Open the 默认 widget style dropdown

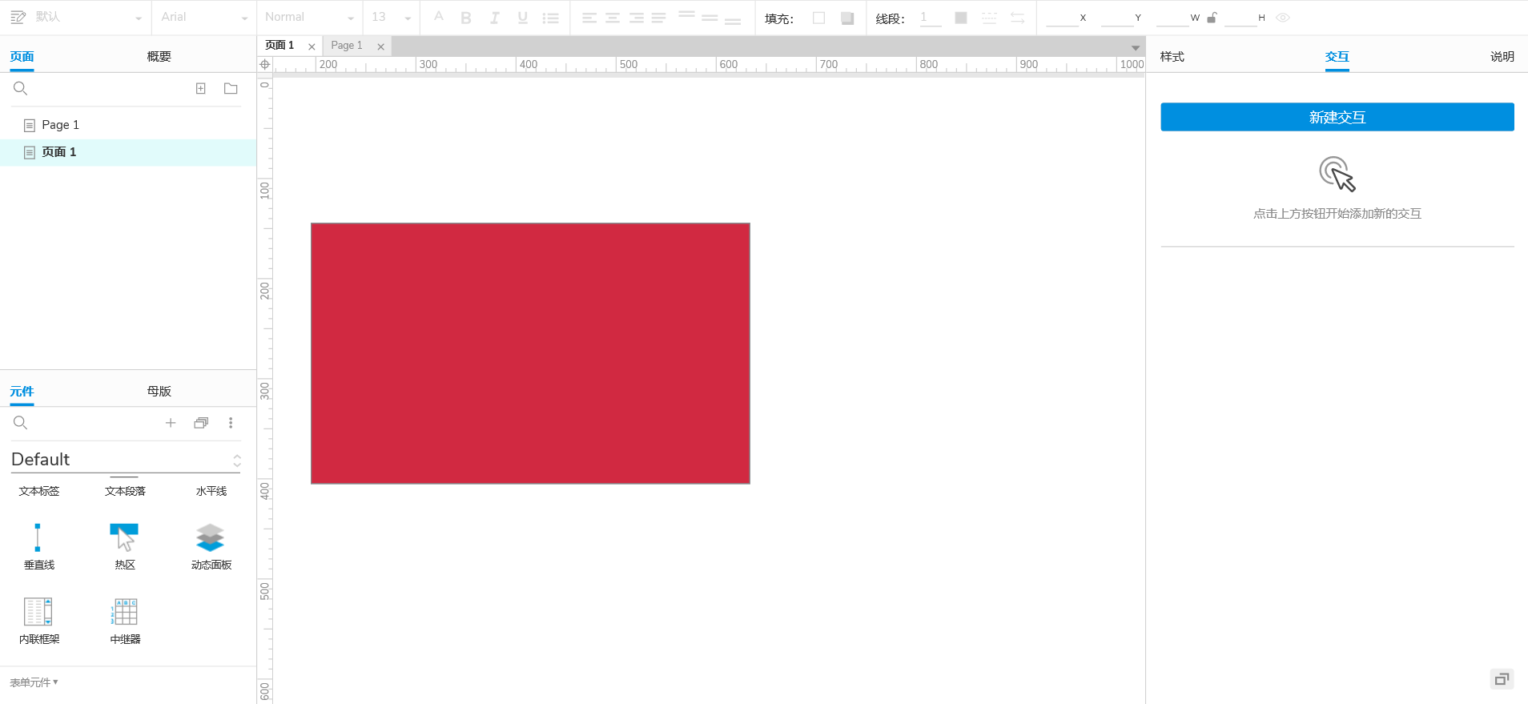pyautogui.click(x=88, y=17)
